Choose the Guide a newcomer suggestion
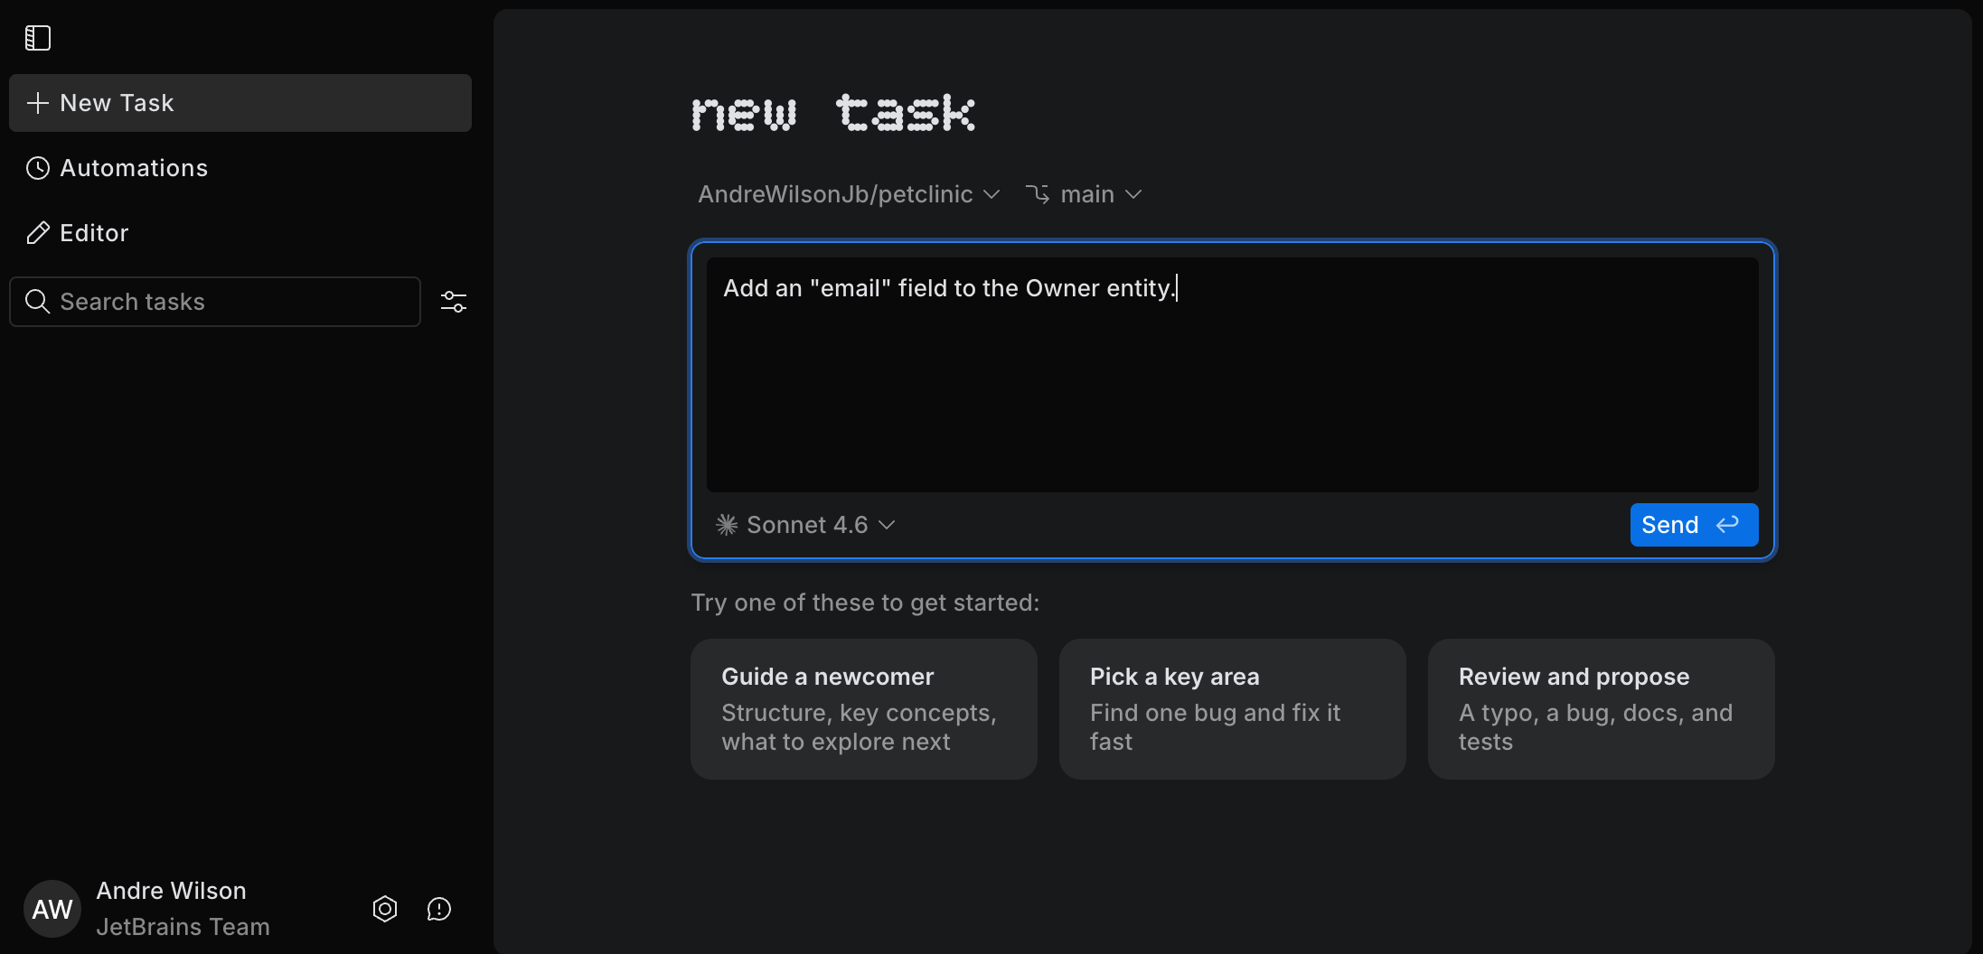 864,709
